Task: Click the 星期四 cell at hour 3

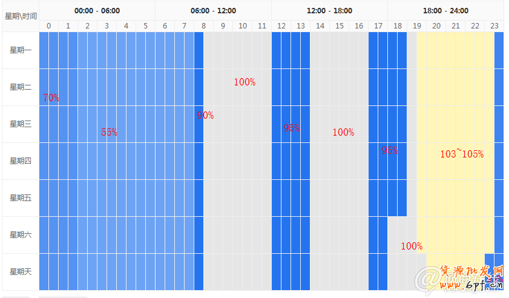Action: (x=107, y=161)
